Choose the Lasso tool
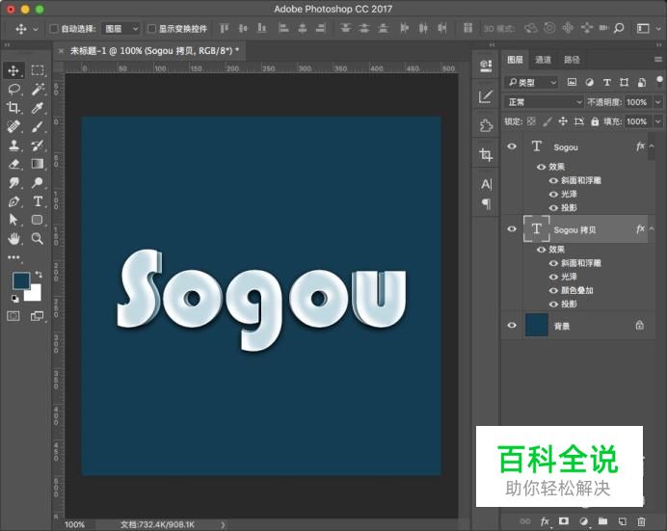The image size is (667, 531). 13,90
